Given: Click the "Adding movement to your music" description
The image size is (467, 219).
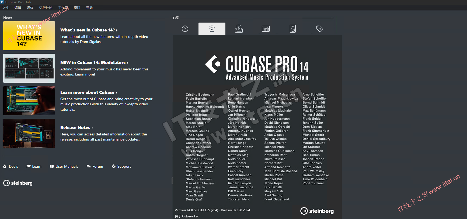Looking at the screenshot, I should tap(104, 72).
